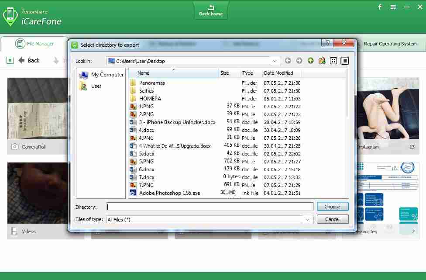Focus the Directory text field
Viewport: 426px width, 280px height.
coord(210,207)
